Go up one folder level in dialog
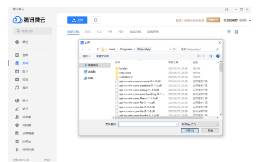The image size is (265, 162). [98, 49]
